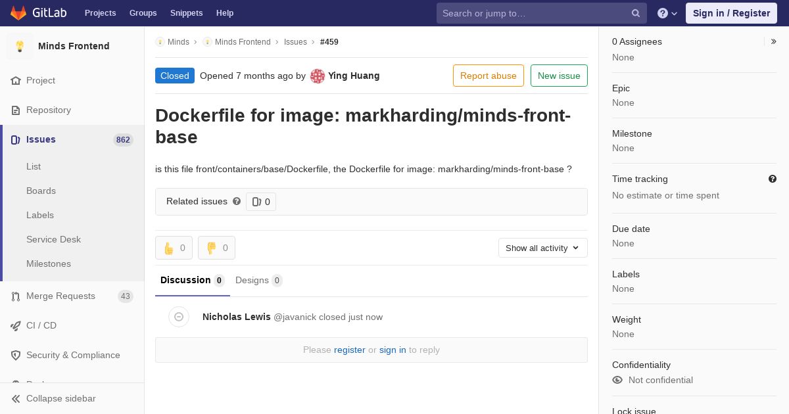Viewport: 789px width, 414px height.
Task: Open Help in the navbar
Action: (x=225, y=13)
